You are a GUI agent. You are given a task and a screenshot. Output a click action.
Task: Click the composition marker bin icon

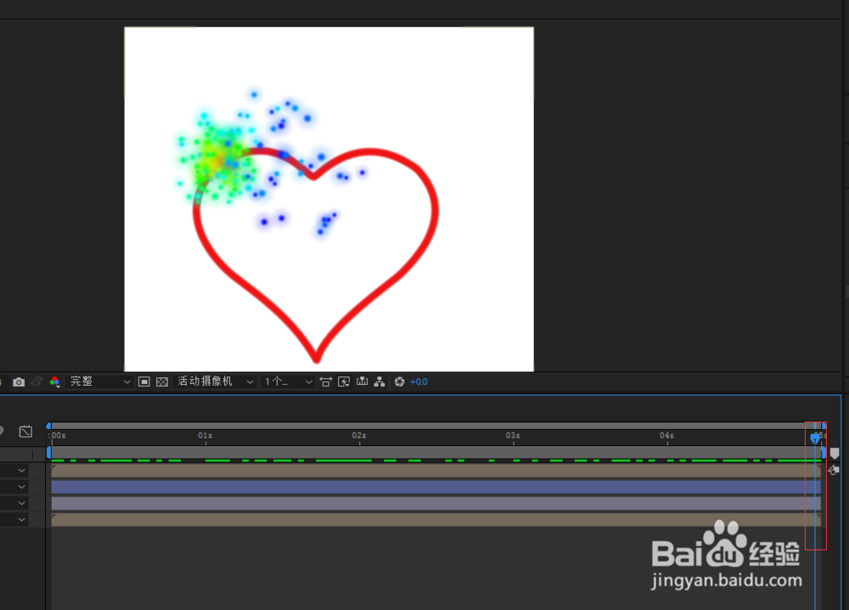pyautogui.click(x=835, y=453)
